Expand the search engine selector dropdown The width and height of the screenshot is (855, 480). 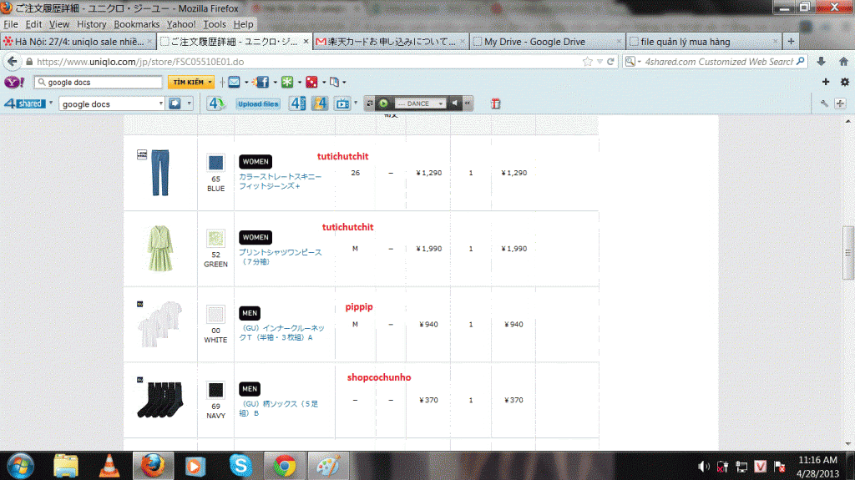coord(635,62)
